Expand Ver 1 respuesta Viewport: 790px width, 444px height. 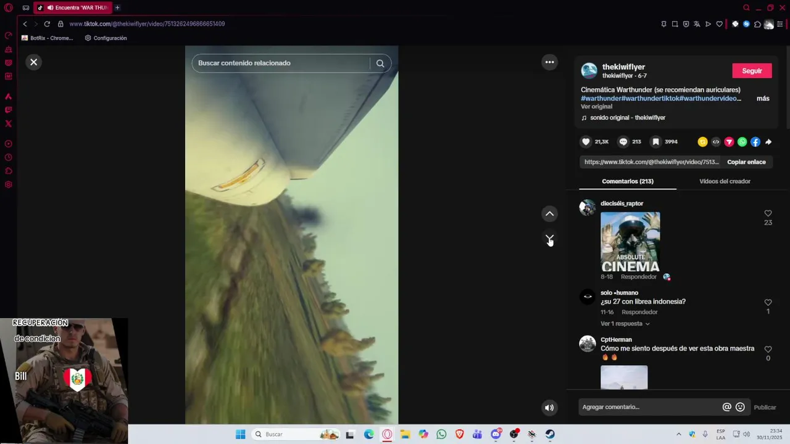point(625,324)
